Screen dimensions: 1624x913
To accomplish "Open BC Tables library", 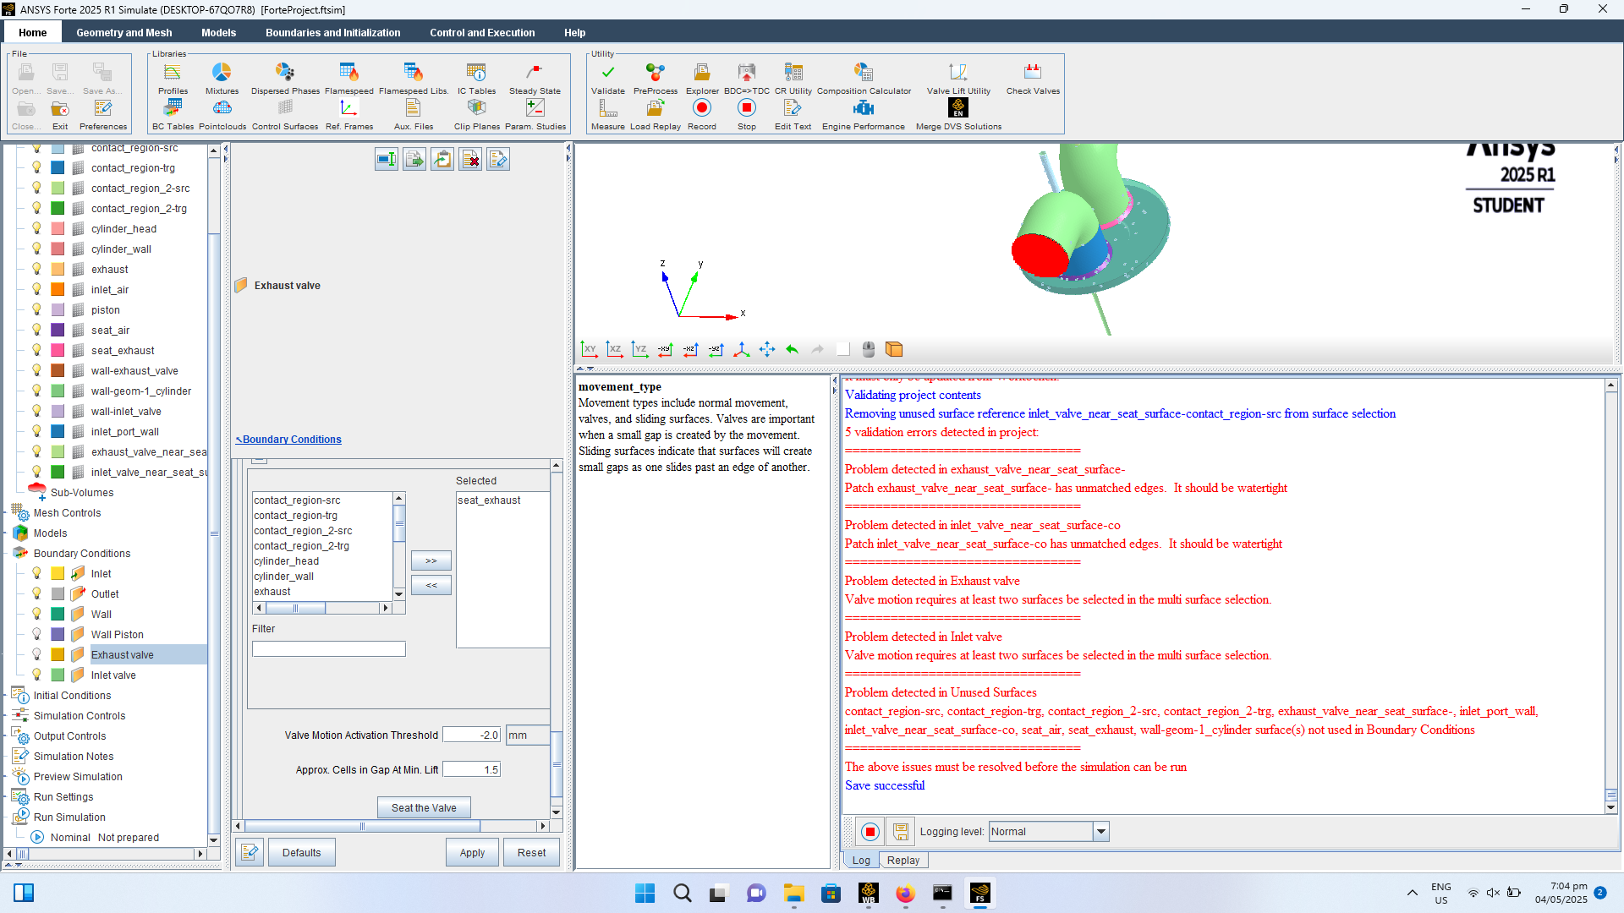I will click(x=173, y=114).
